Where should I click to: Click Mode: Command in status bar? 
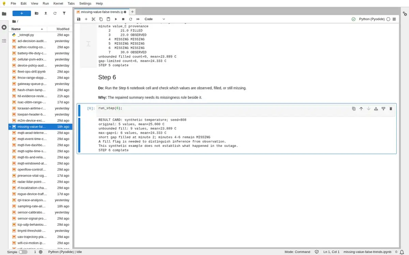298,252
